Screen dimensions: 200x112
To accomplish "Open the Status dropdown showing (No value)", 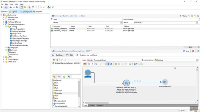I will pyautogui.click(x=197, y=23).
